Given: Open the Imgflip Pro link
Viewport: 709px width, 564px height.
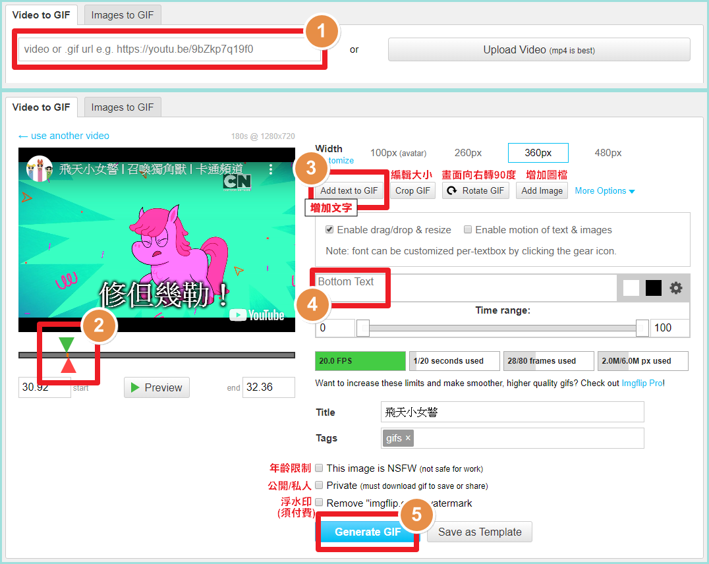Looking at the screenshot, I should 642,383.
